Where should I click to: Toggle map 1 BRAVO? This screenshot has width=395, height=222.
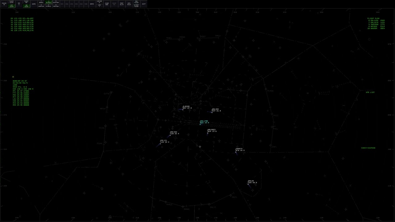(41, 2)
